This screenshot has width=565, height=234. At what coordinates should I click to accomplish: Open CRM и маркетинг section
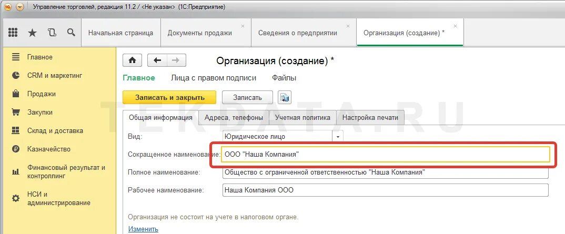(55, 76)
